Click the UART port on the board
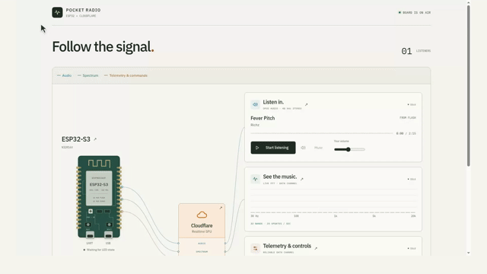Image resolution: width=487 pixels, height=274 pixels. tap(90, 235)
